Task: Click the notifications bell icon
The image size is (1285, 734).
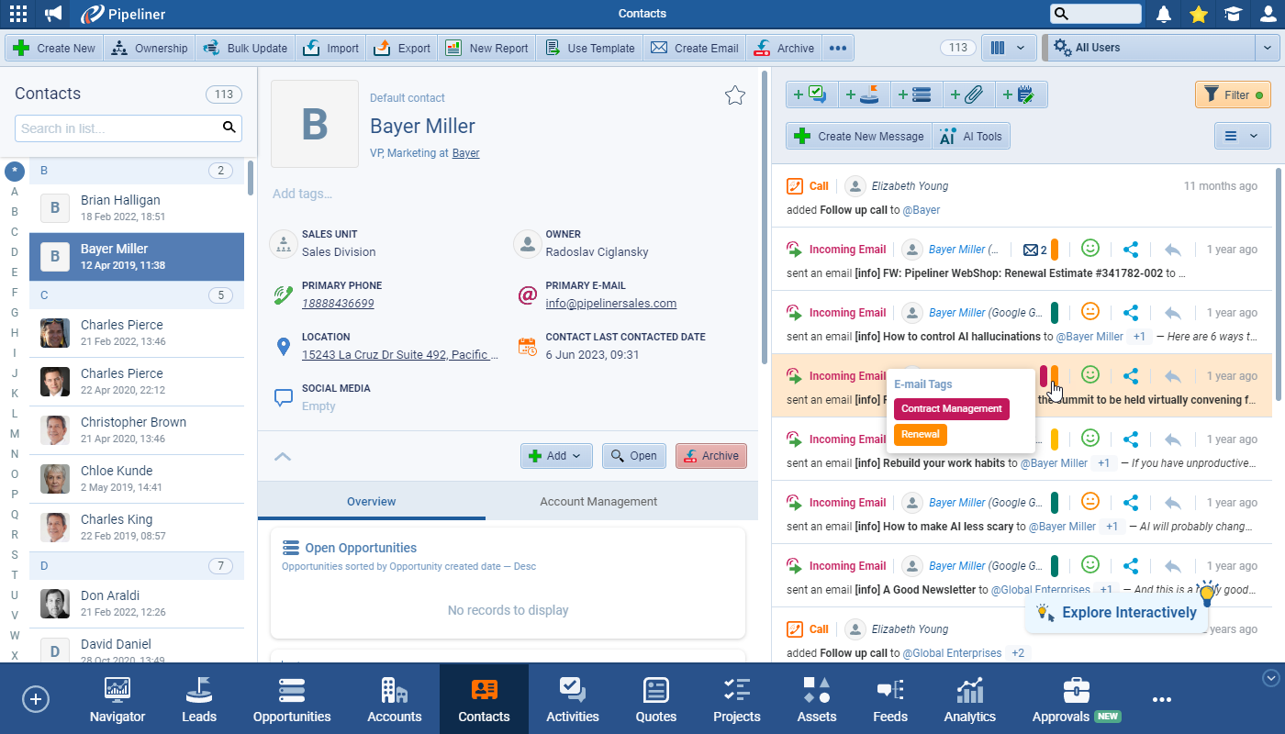Action: (1164, 14)
